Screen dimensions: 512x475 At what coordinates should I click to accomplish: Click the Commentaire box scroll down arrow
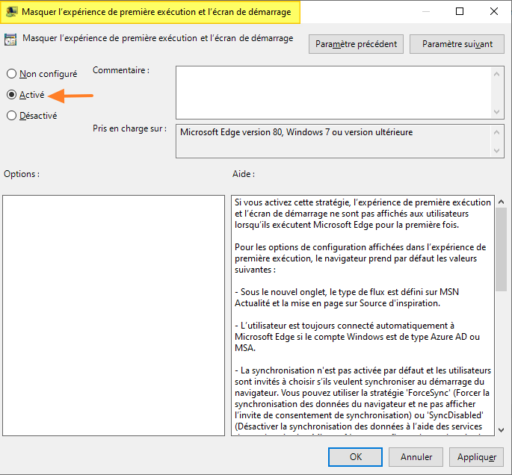pyautogui.click(x=496, y=112)
